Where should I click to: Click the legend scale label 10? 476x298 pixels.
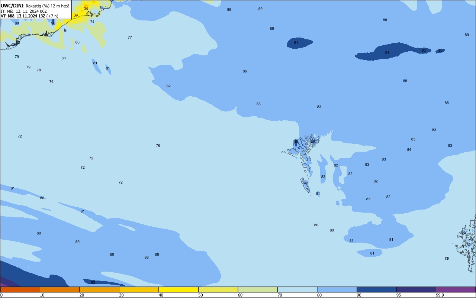(x=42, y=295)
